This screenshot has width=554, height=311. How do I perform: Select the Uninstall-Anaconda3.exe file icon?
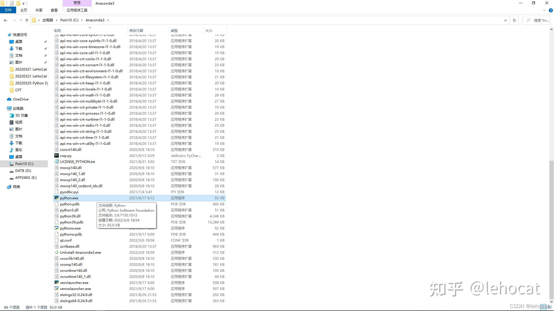[x=57, y=252]
